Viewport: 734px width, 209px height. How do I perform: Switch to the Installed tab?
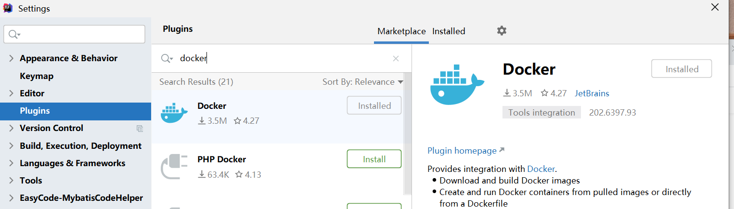click(449, 31)
